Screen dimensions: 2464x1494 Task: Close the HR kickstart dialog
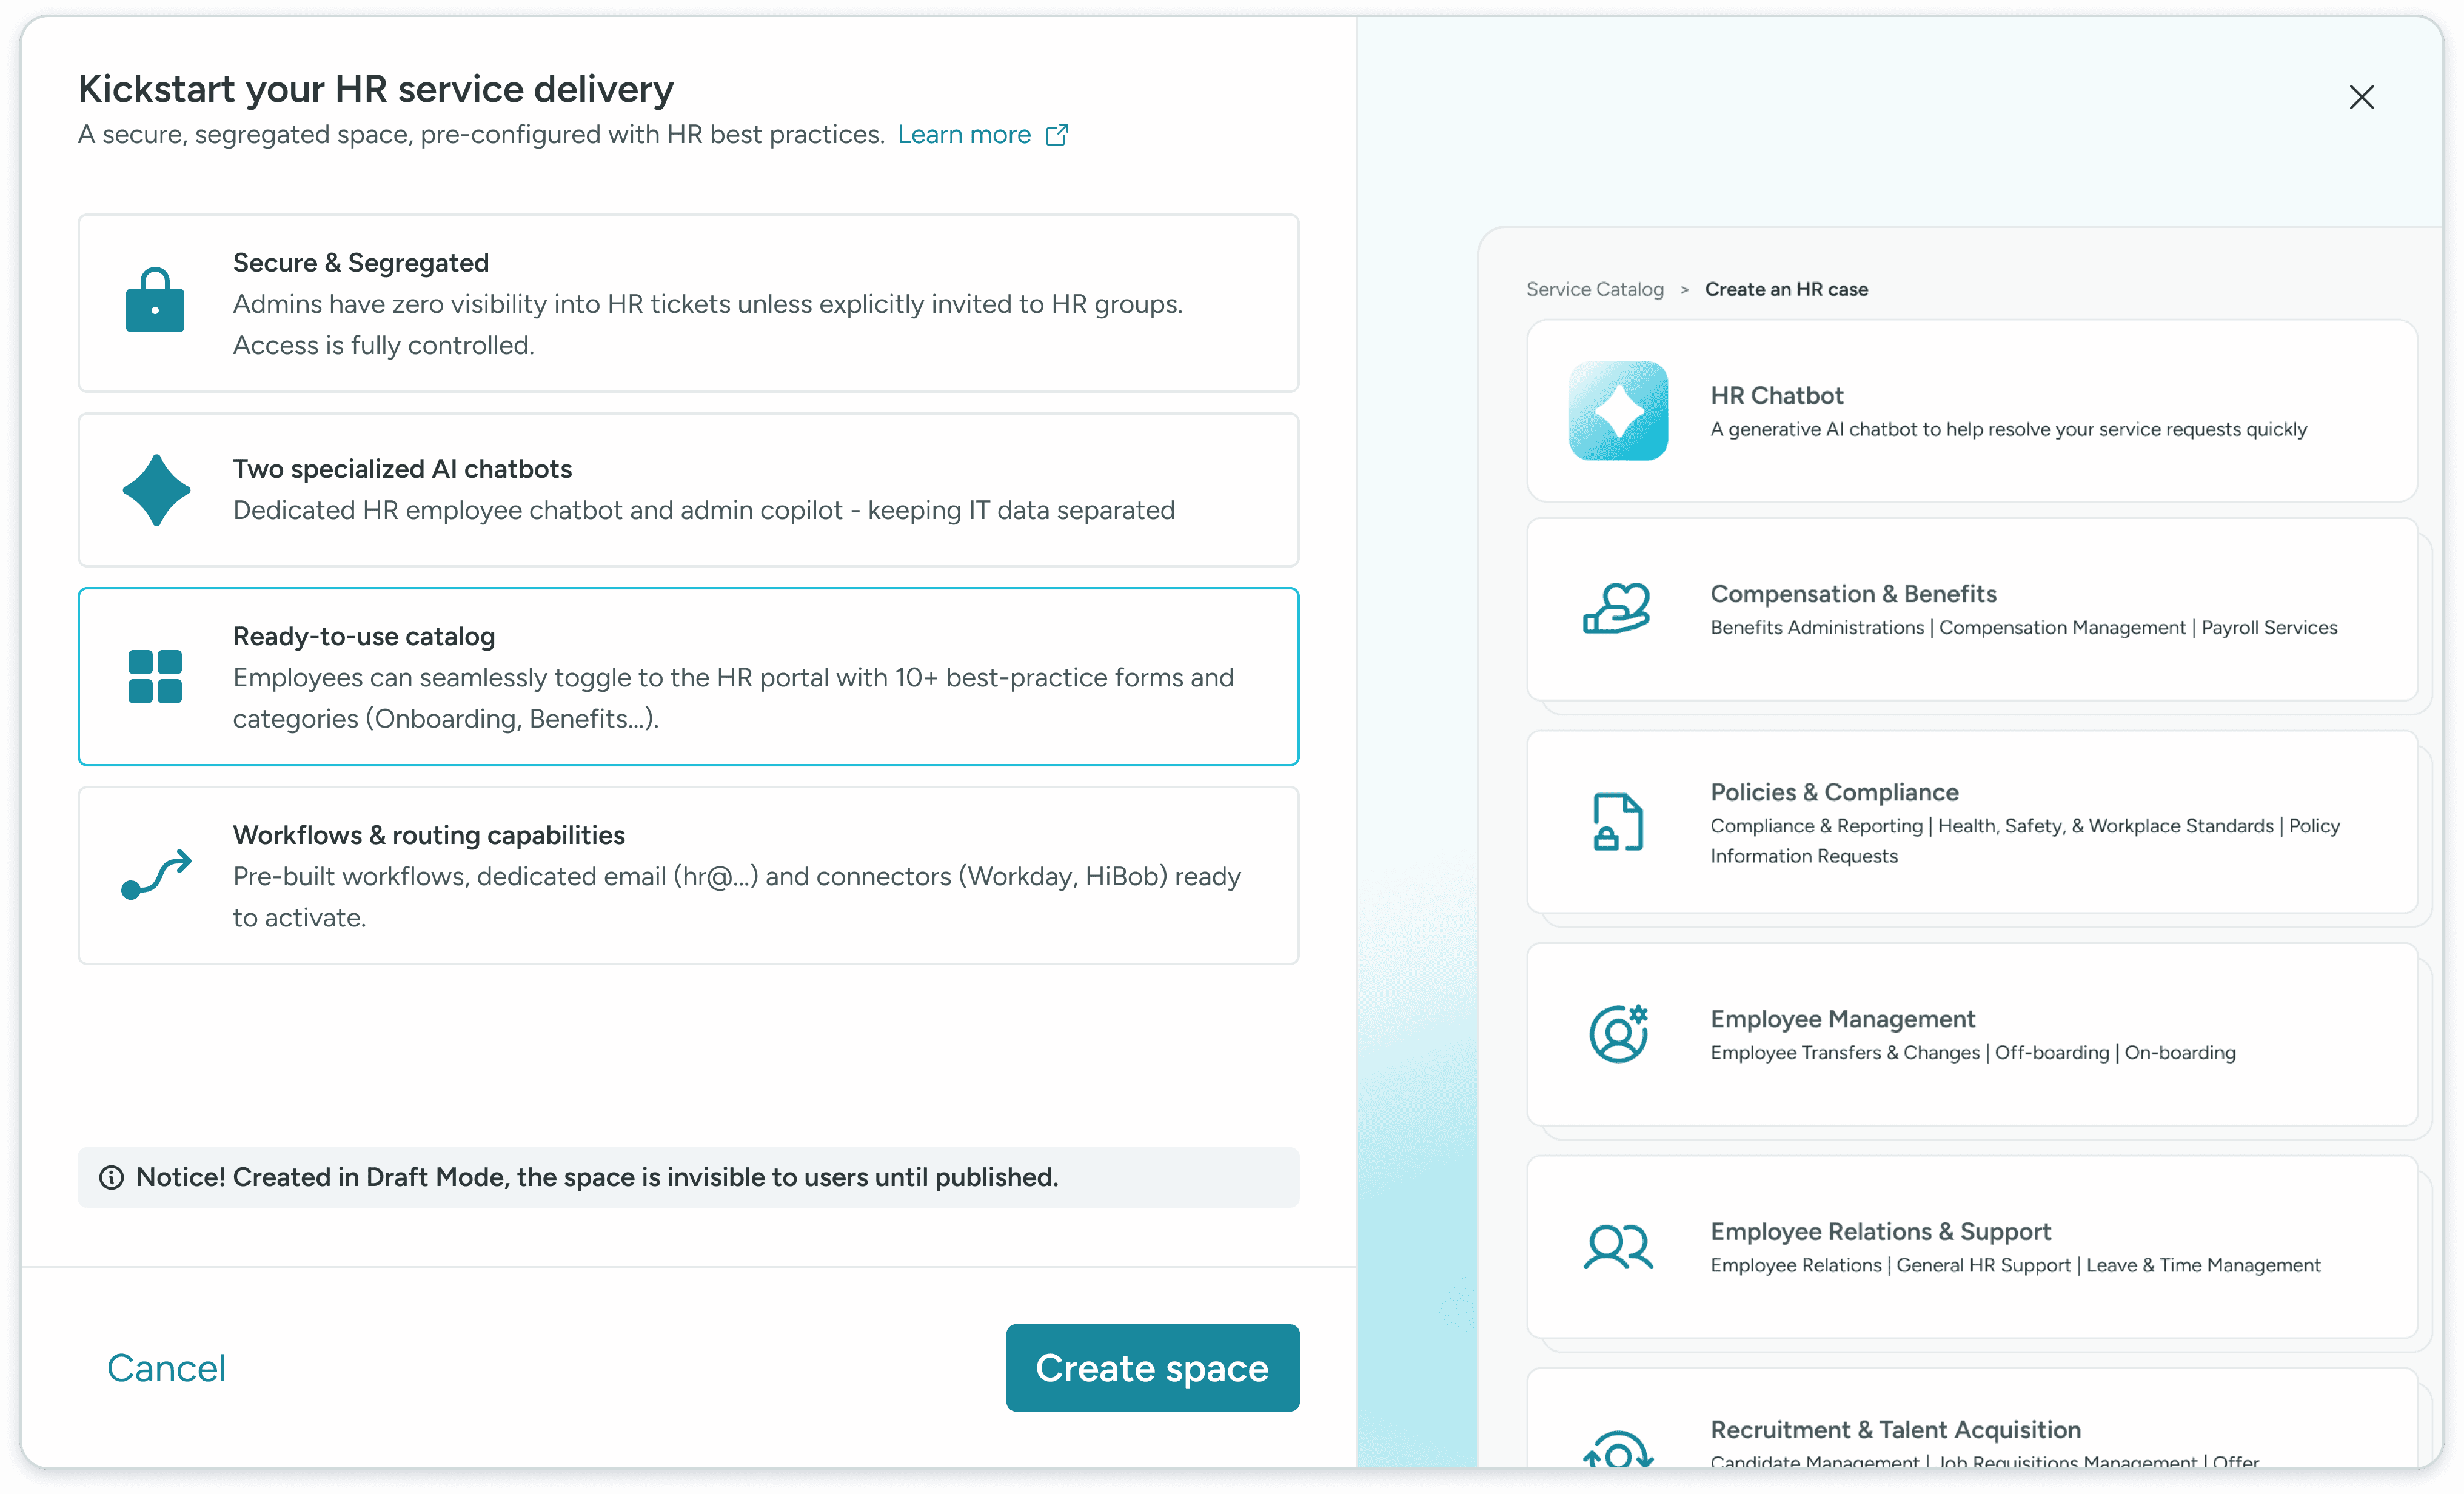pyautogui.click(x=2361, y=97)
